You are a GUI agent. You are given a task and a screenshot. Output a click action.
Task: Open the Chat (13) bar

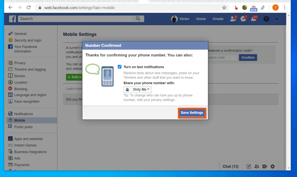click(x=231, y=166)
